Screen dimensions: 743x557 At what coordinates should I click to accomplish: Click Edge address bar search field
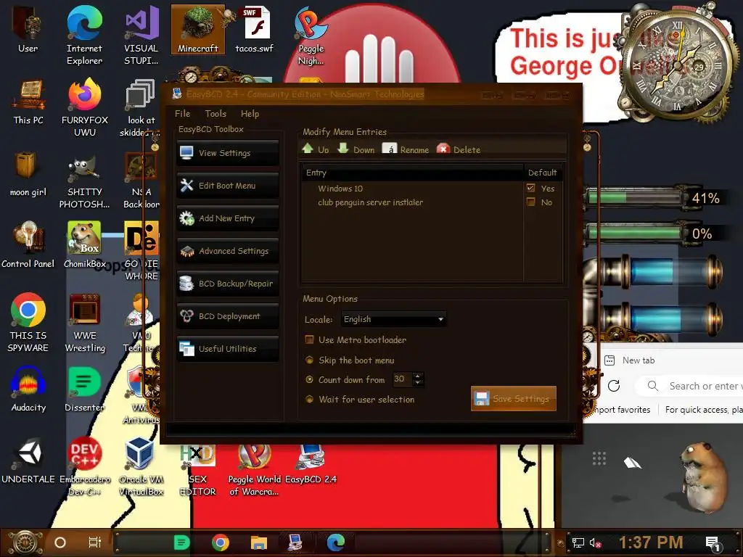[x=689, y=386]
